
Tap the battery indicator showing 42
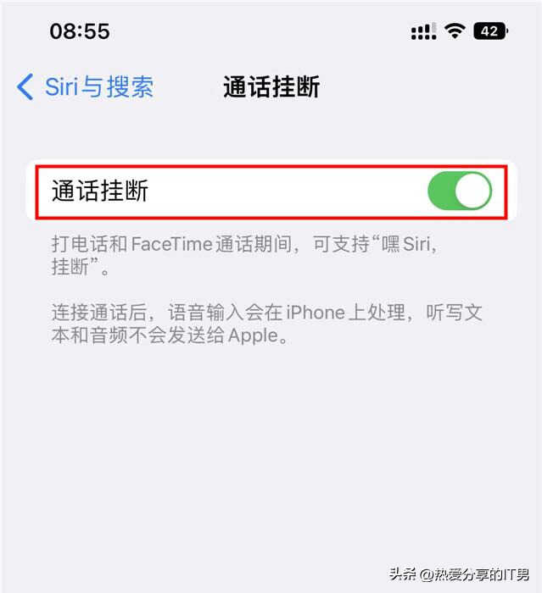click(491, 31)
